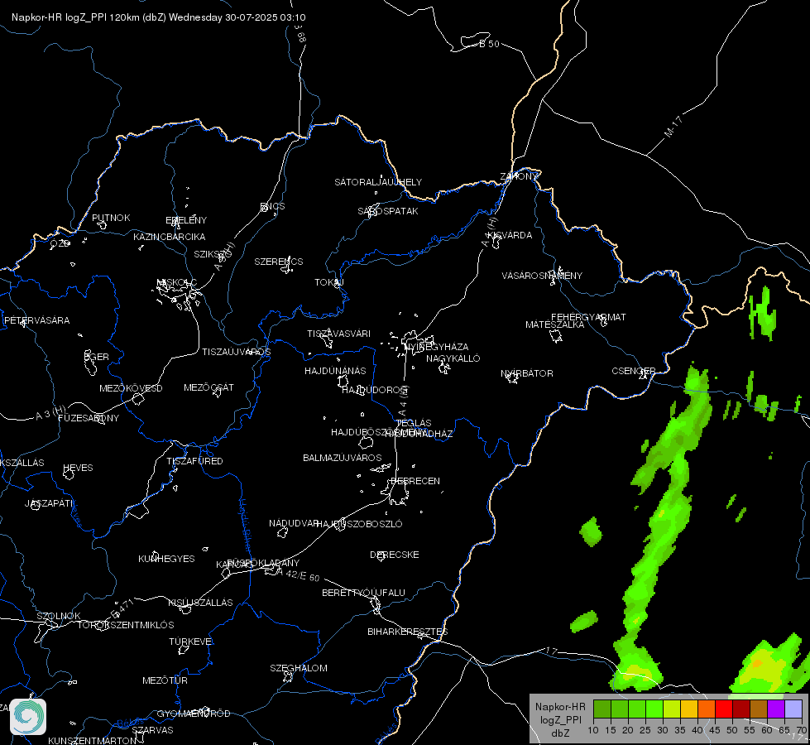Click the TOKAJ label
Viewport: 810px width, 745px height.
coord(329,282)
